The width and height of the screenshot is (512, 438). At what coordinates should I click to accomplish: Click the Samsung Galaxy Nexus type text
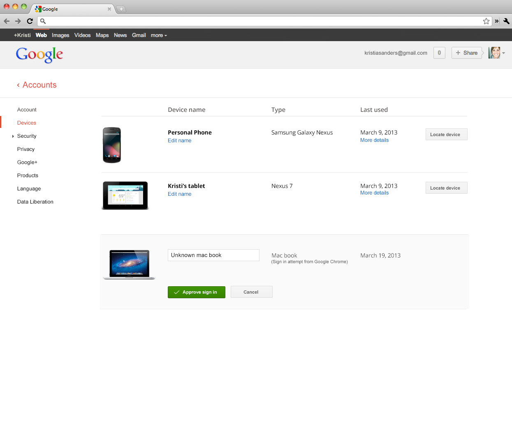pyautogui.click(x=302, y=132)
